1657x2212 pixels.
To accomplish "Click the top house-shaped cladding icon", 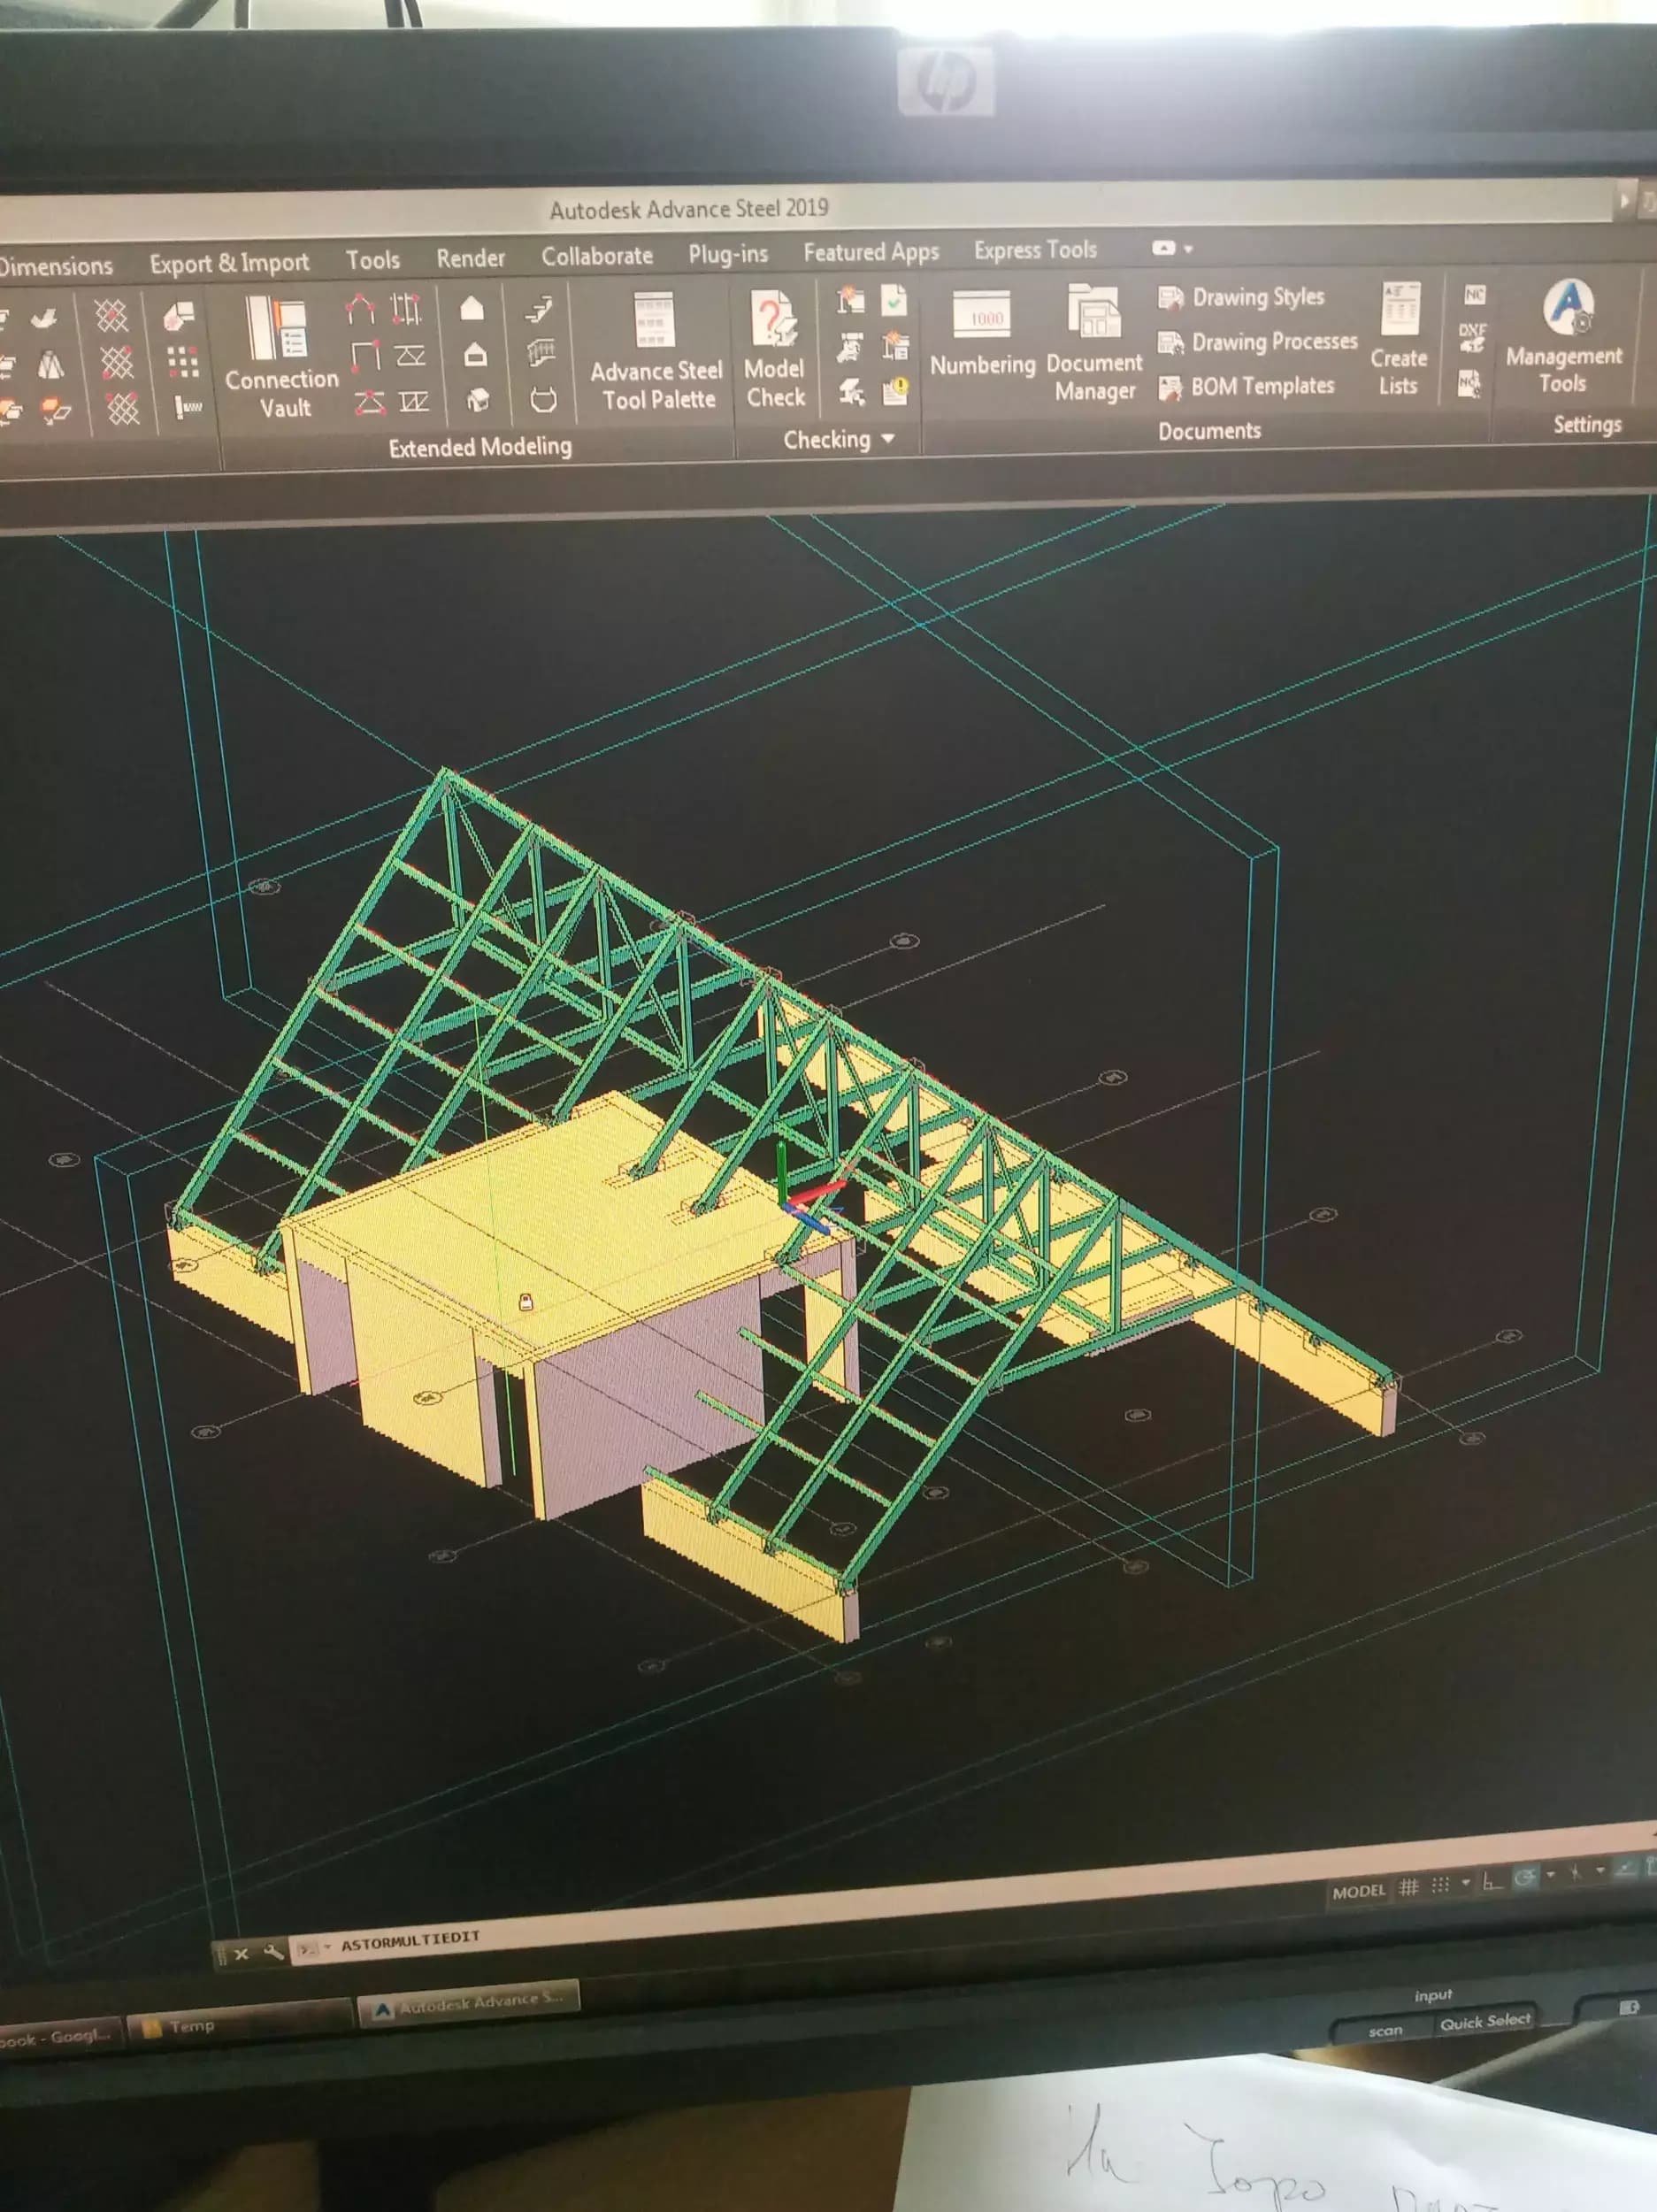I will click(x=472, y=308).
